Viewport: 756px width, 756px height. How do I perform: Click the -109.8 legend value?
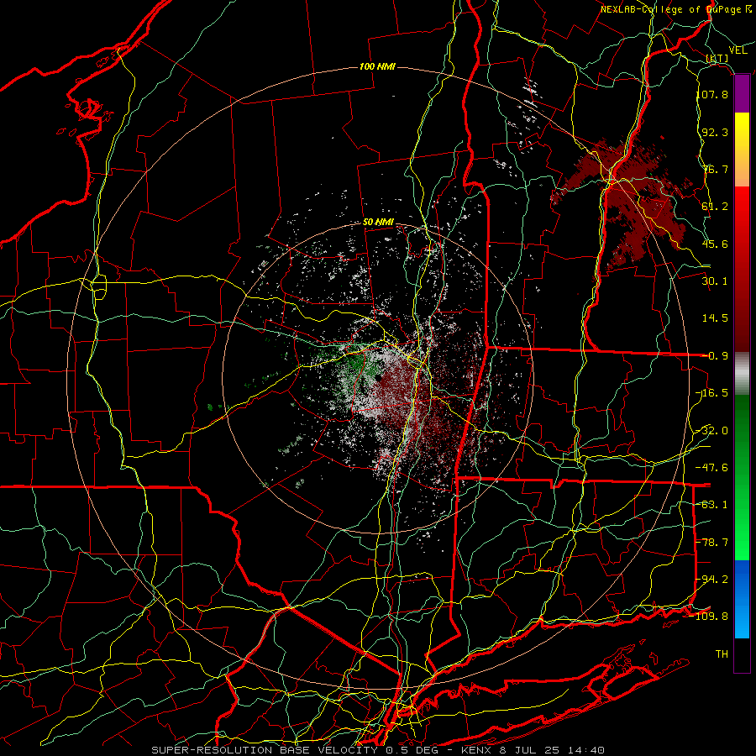pyautogui.click(x=709, y=617)
